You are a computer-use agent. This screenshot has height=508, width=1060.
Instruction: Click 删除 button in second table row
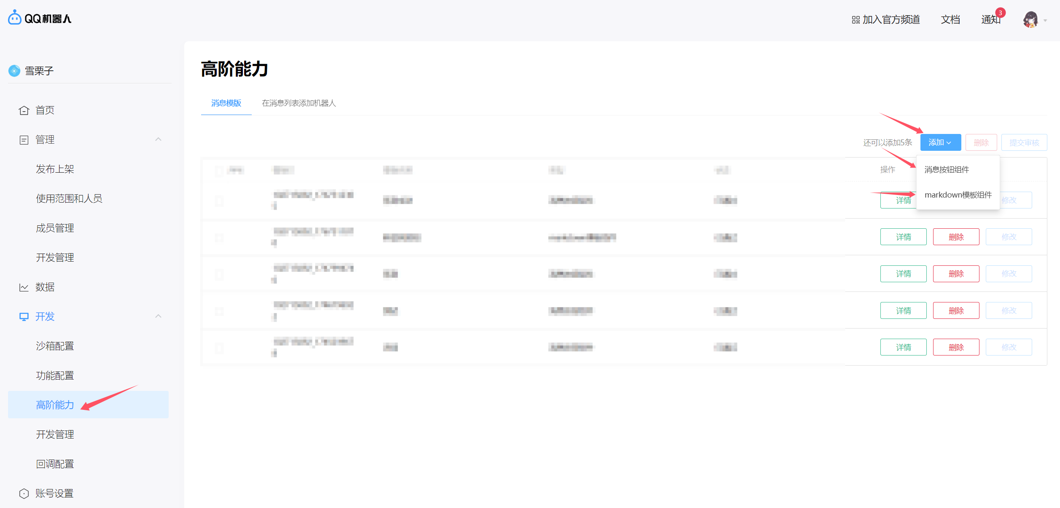pyautogui.click(x=956, y=237)
